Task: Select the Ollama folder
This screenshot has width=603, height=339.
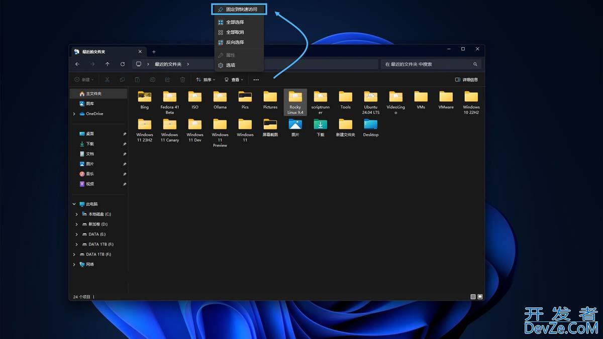Action: coord(220,100)
